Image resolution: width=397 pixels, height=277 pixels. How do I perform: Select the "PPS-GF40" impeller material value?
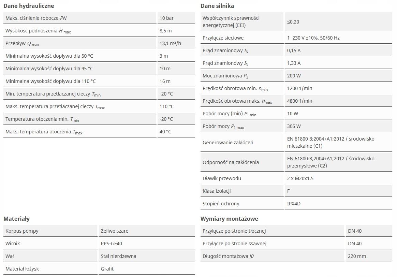coord(111,244)
